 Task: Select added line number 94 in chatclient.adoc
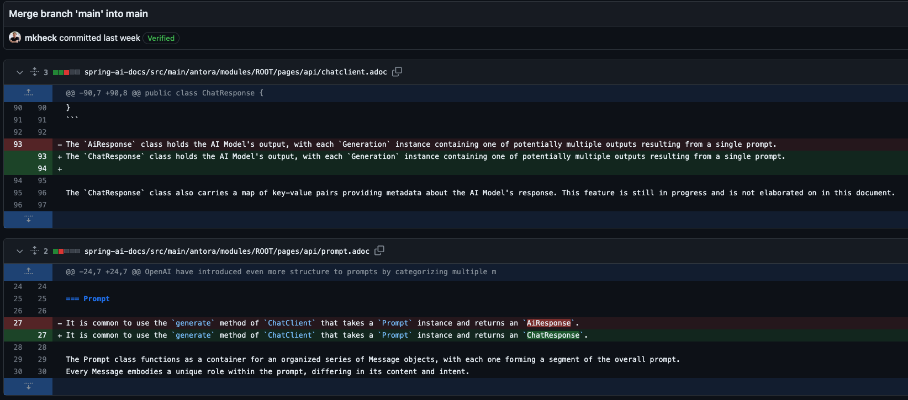coord(42,168)
